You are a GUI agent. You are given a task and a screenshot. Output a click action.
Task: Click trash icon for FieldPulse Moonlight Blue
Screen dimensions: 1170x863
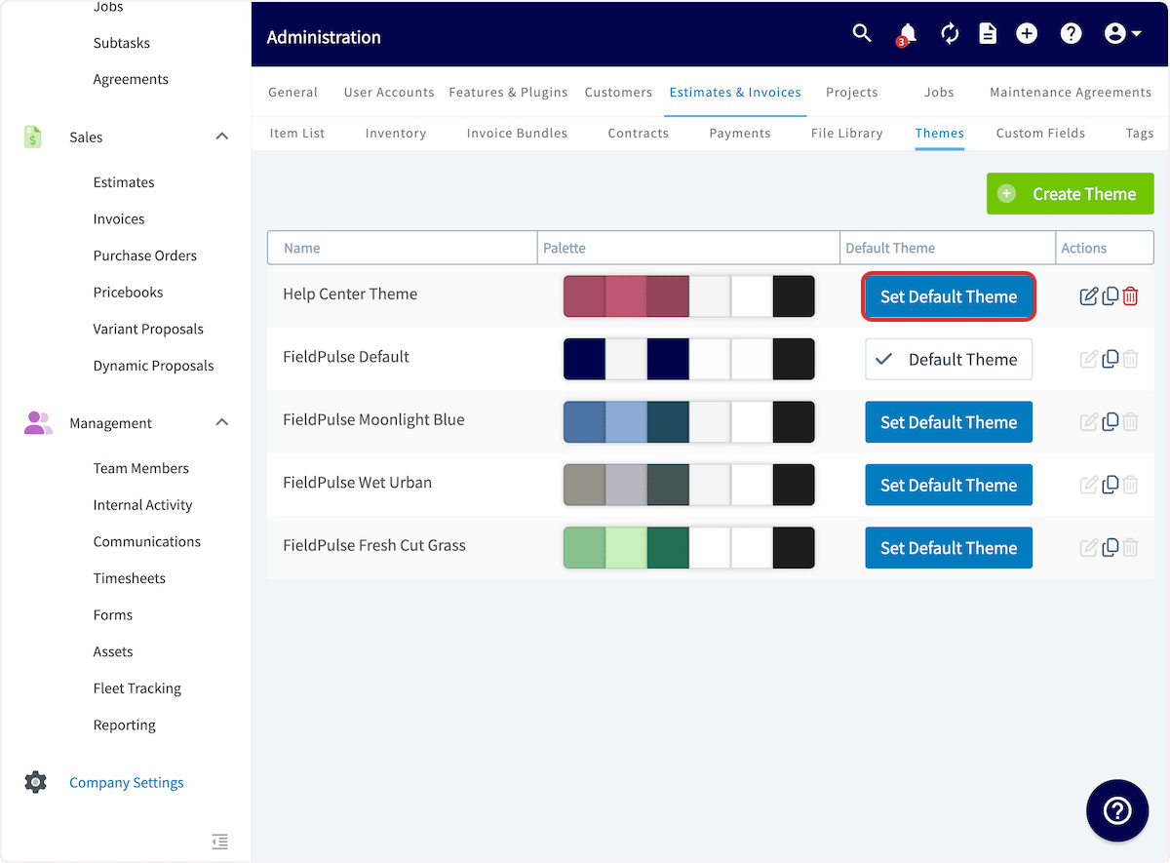pyautogui.click(x=1130, y=422)
